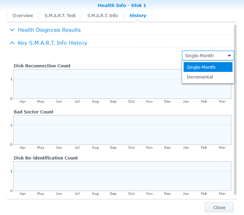Click the dropdown arrow of the Single-Month box

229,56
